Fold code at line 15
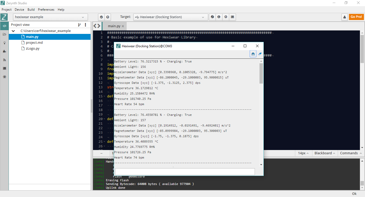Image resolution: width=365 pixels, height=197 pixels. pyautogui.click(x=104, y=96)
